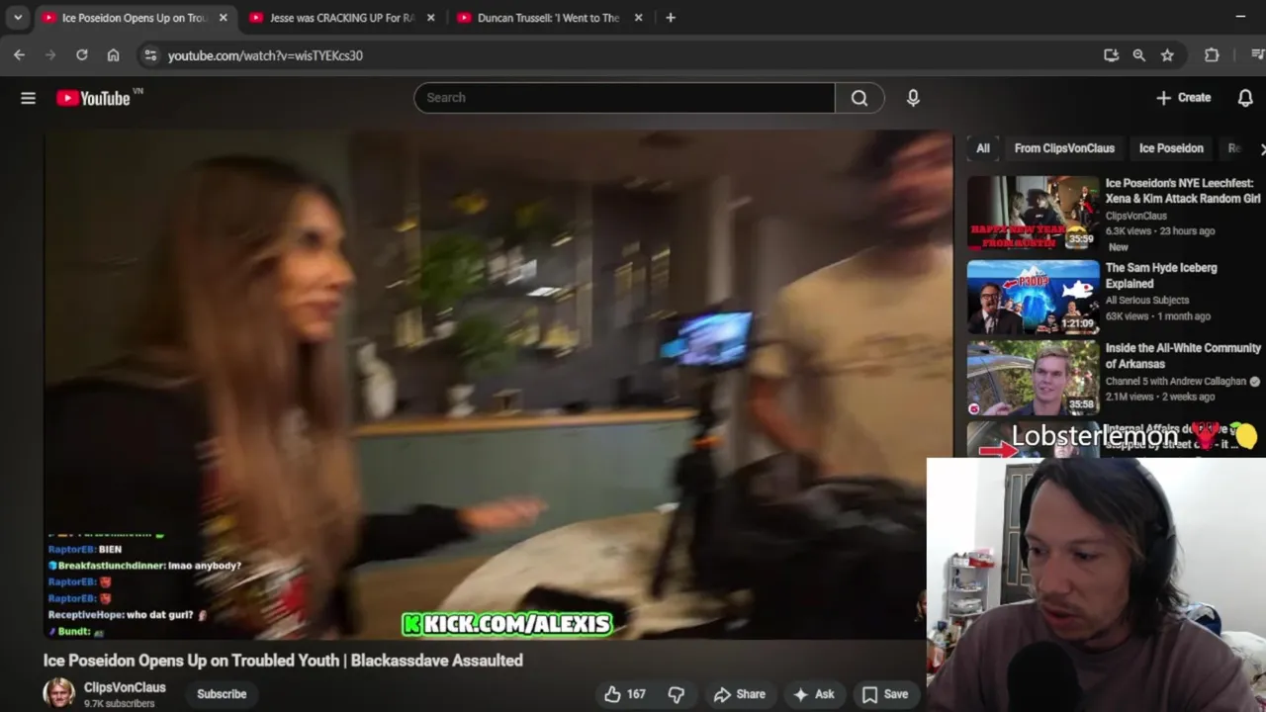Viewport: 1266px width, 712px height.
Task: Open the browser home page
Action: (x=114, y=55)
